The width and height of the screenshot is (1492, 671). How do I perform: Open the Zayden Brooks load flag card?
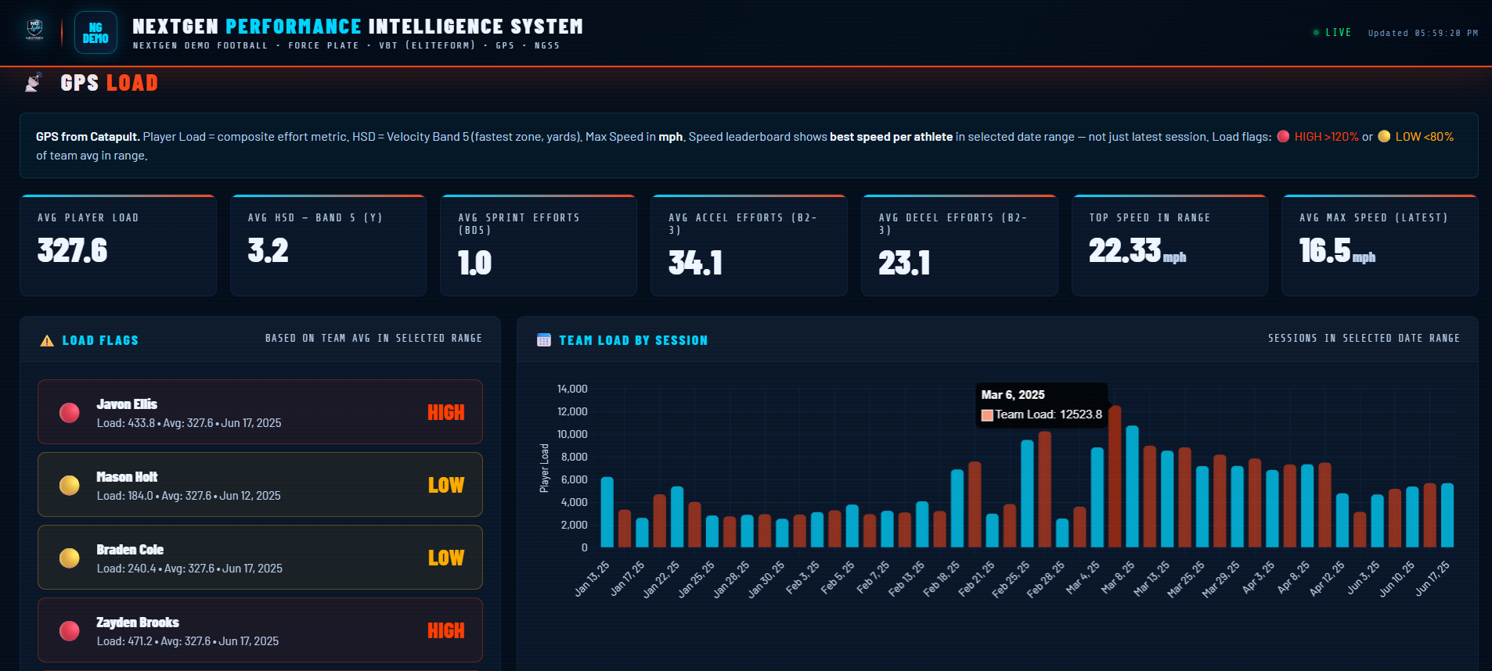(260, 630)
